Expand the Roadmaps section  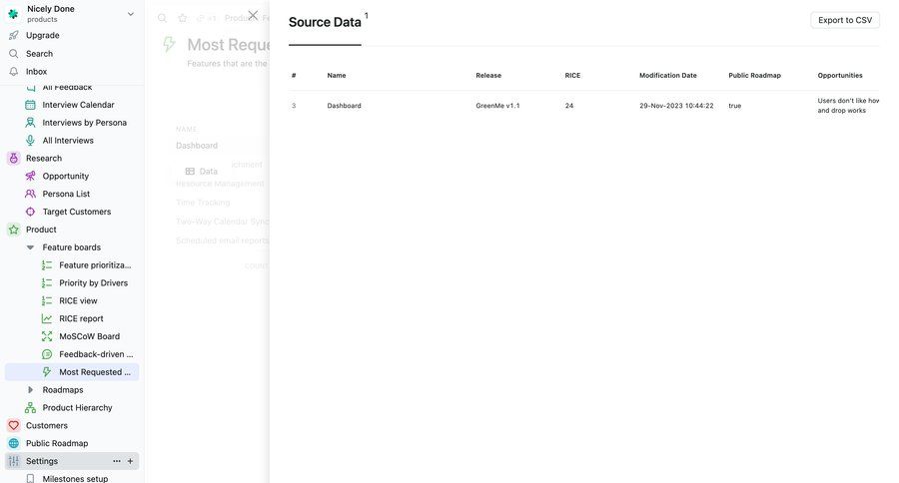(x=30, y=390)
